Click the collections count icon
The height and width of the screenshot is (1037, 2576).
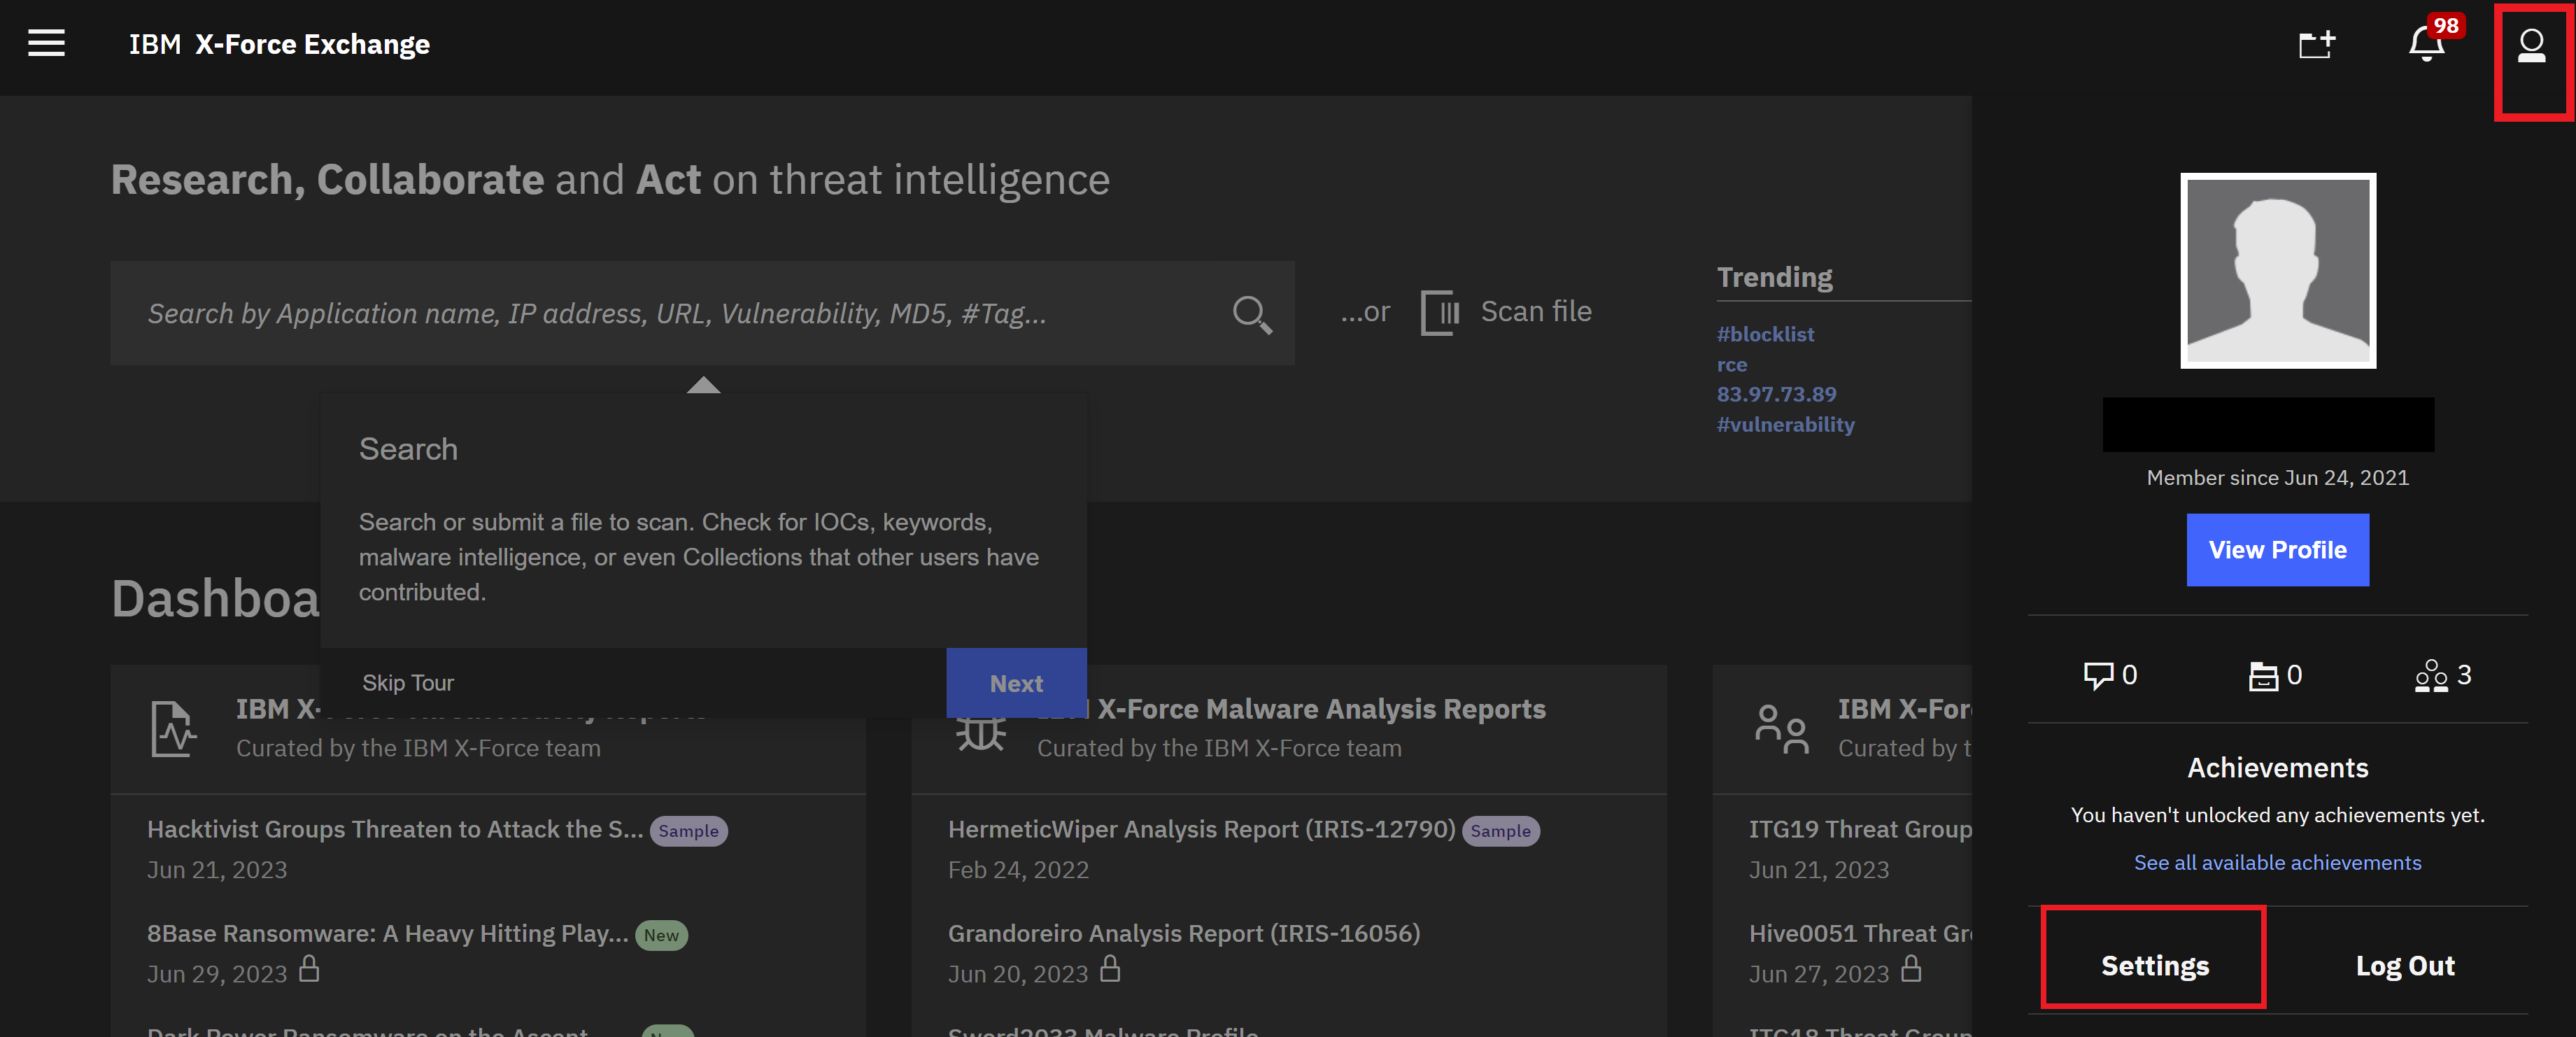[x=2263, y=676]
